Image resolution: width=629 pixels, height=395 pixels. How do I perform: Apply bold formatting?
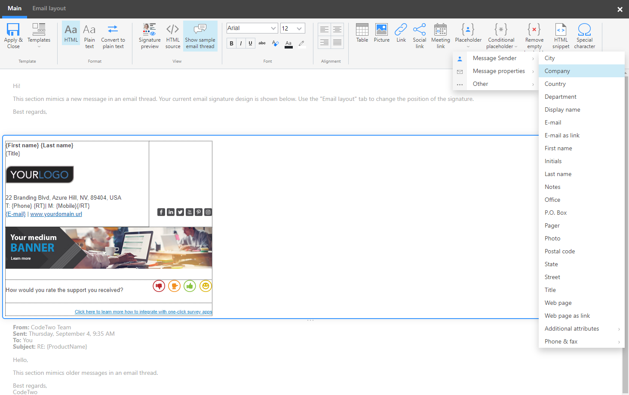(231, 43)
